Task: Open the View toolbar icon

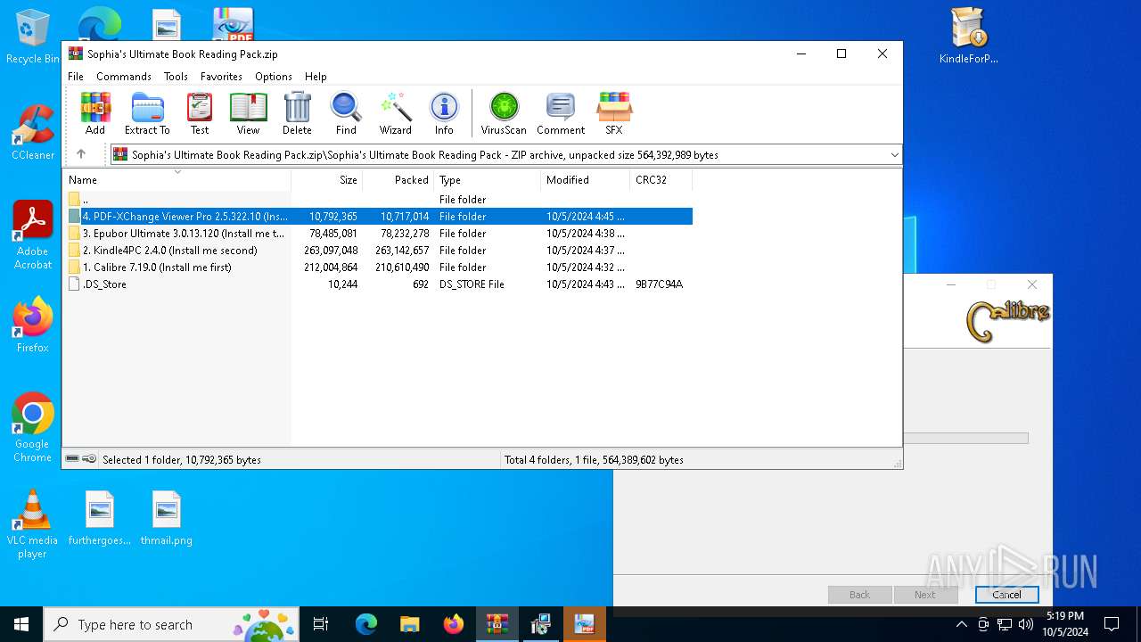Action: click(248, 113)
